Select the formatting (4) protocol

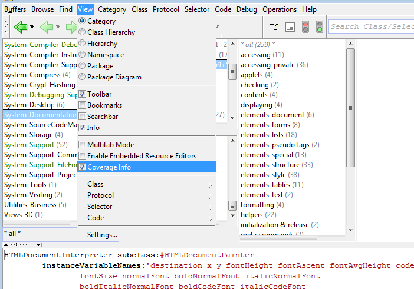(x=262, y=205)
